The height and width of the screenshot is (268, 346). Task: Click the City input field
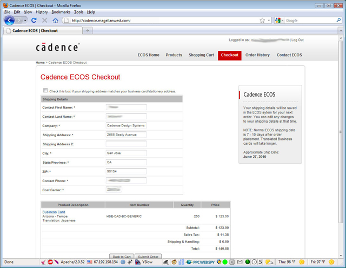coord(126,153)
